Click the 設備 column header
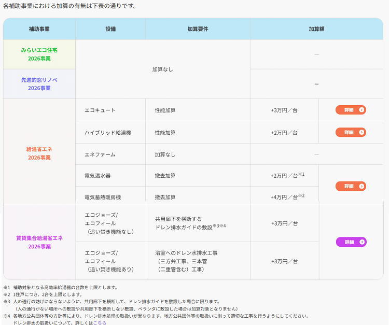This screenshot has width=389, height=325. click(x=110, y=29)
